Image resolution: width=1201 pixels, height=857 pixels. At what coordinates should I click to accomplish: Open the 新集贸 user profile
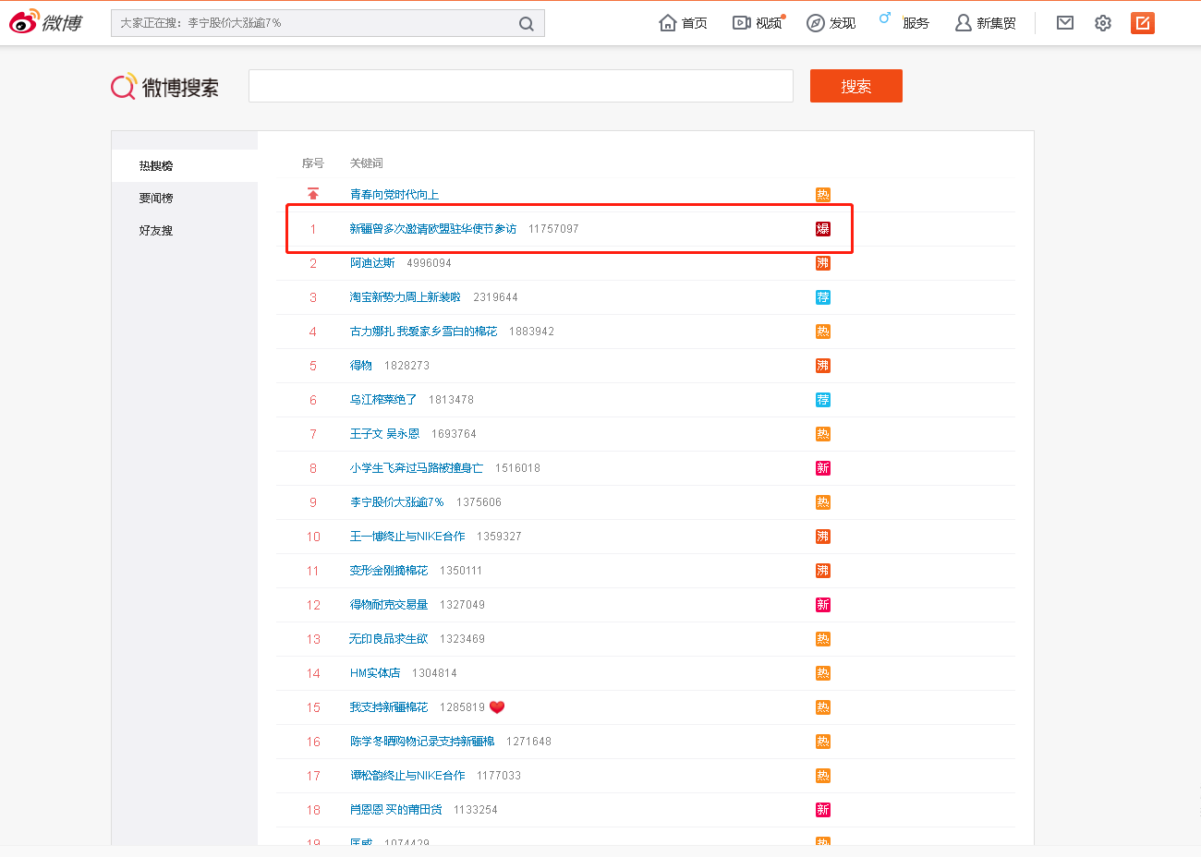pos(986,23)
